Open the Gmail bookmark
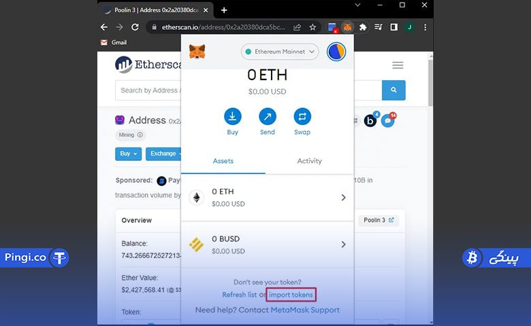The image size is (531, 326). point(114,42)
